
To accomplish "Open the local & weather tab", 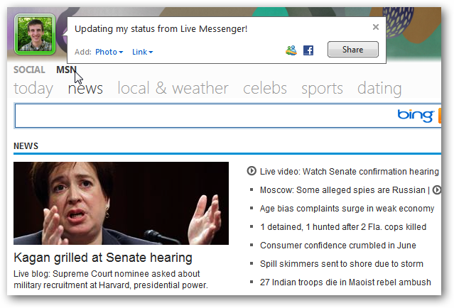I will (173, 89).
